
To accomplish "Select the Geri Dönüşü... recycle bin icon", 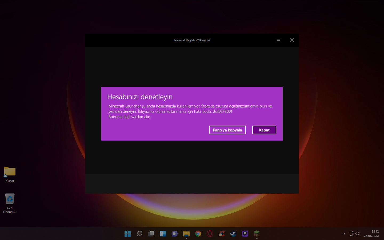I will (x=10, y=203).
